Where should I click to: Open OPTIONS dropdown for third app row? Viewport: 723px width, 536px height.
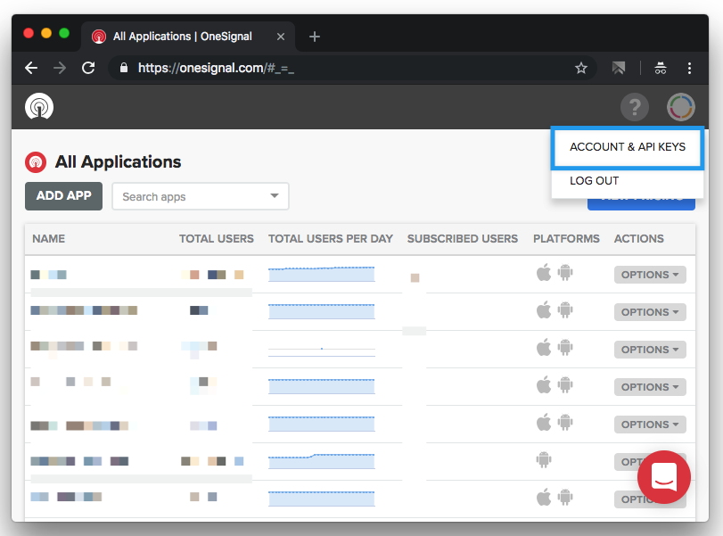[650, 350]
